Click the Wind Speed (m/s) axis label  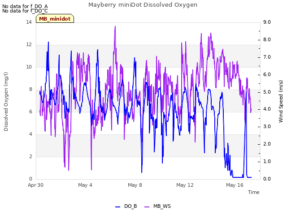coord(281,101)
